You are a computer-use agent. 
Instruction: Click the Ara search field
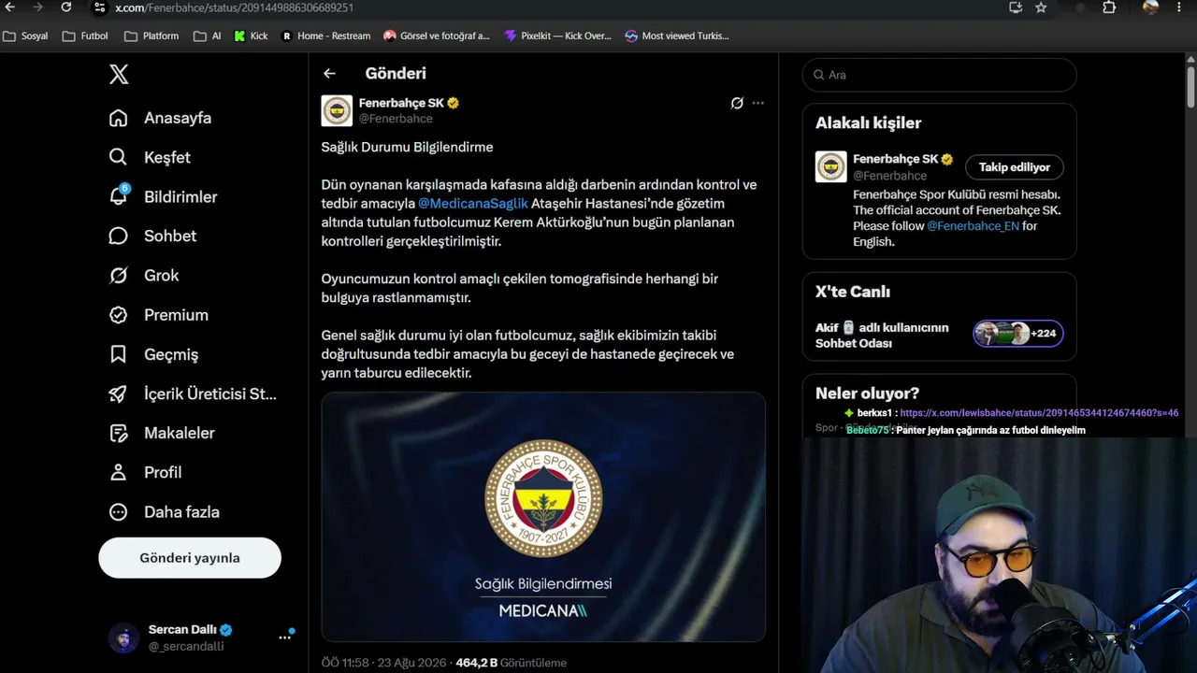tap(940, 75)
